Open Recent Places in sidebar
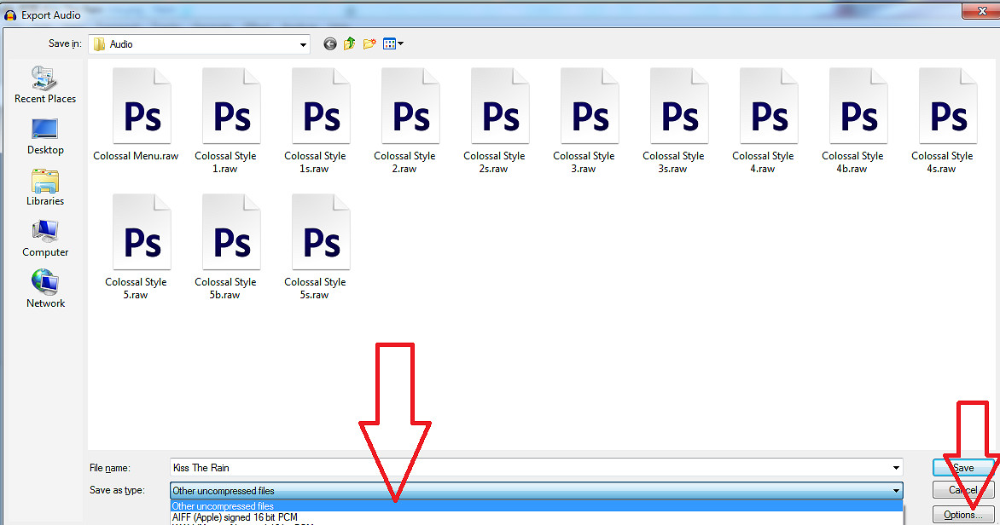 coord(45,85)
